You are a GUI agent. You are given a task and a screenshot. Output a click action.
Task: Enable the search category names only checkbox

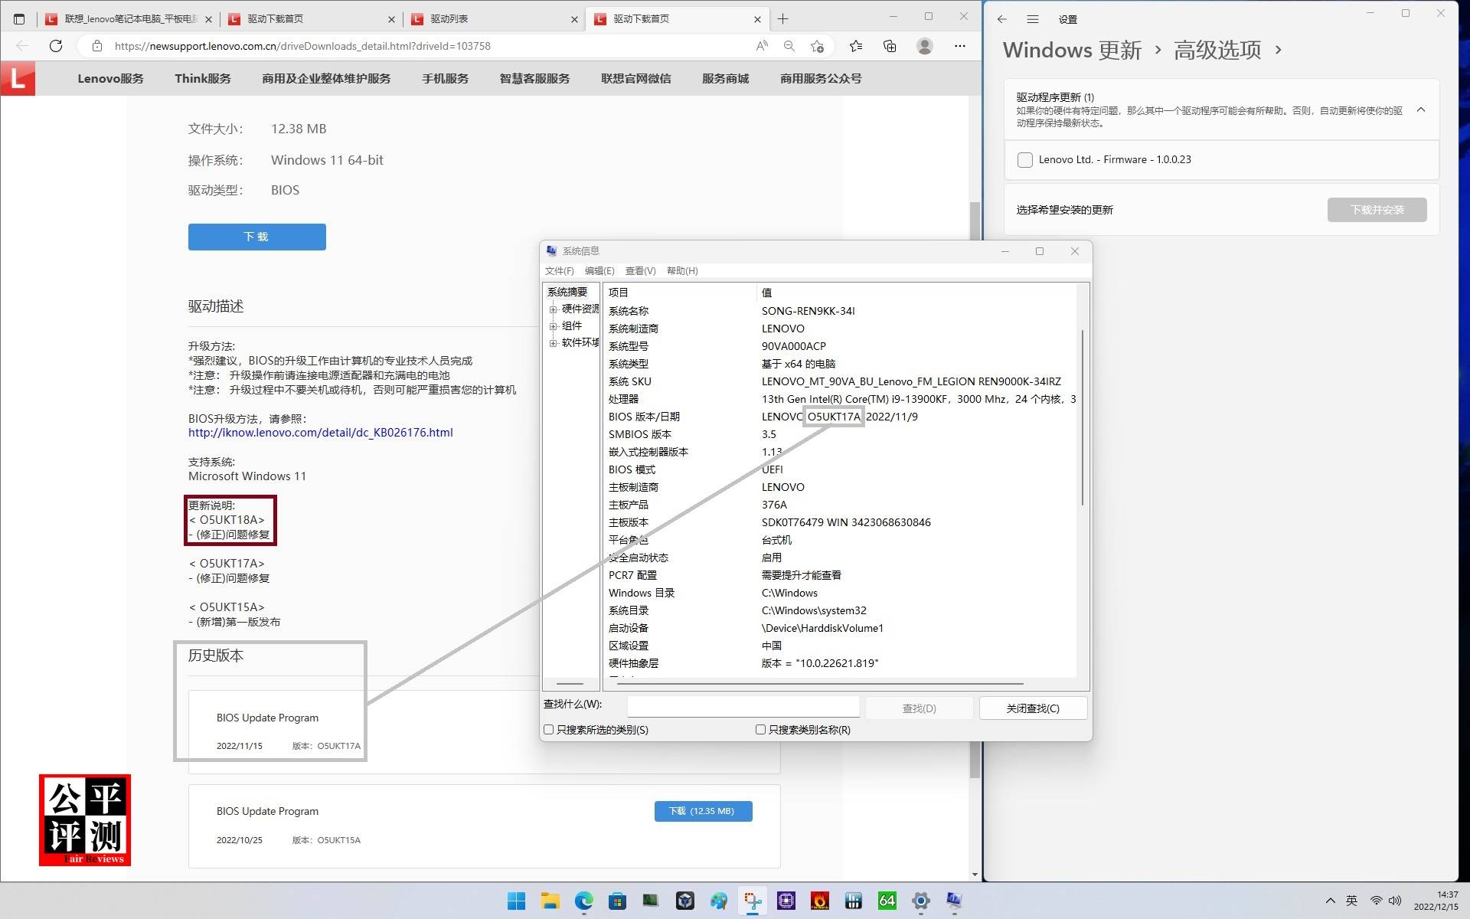click(760, 730)
